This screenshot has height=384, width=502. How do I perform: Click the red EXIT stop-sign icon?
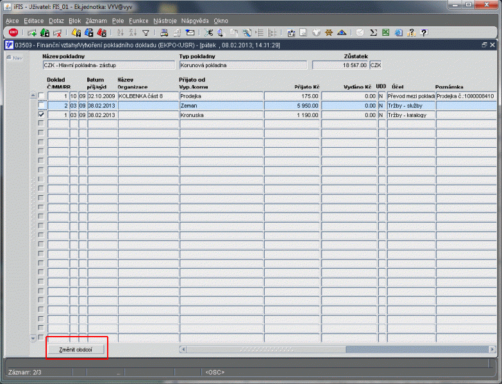point(13,32)
